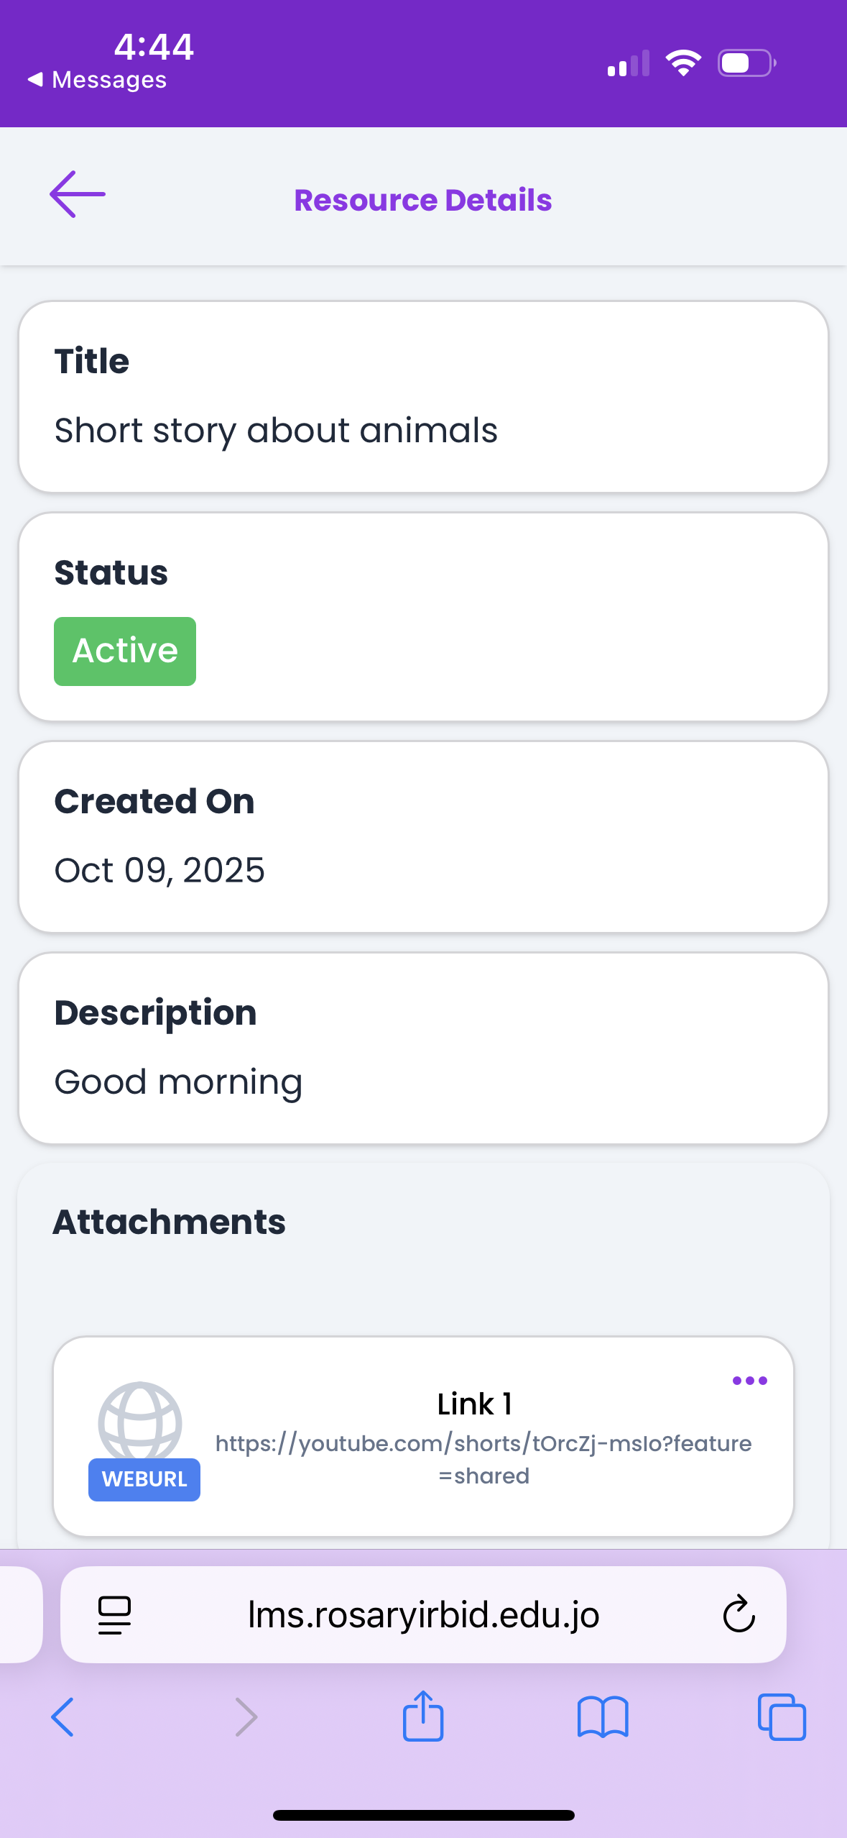Go back with Safari's back chevron
Viewport: 847px width, 1838px height.
coord(63,1717)
